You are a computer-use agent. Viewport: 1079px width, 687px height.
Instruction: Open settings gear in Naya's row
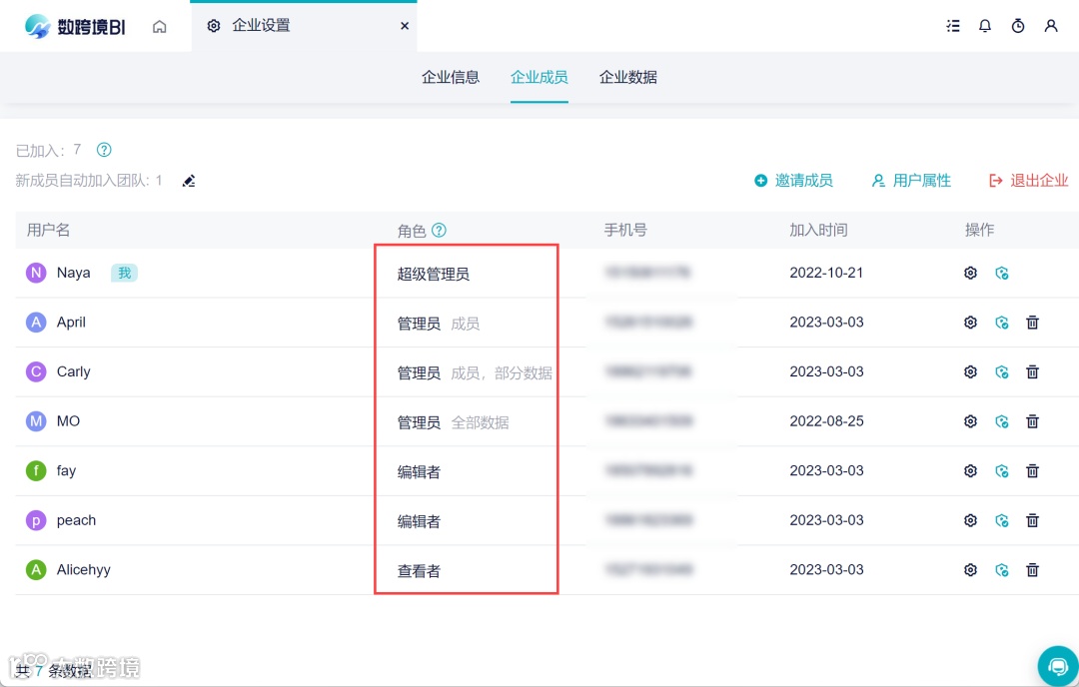970,272
